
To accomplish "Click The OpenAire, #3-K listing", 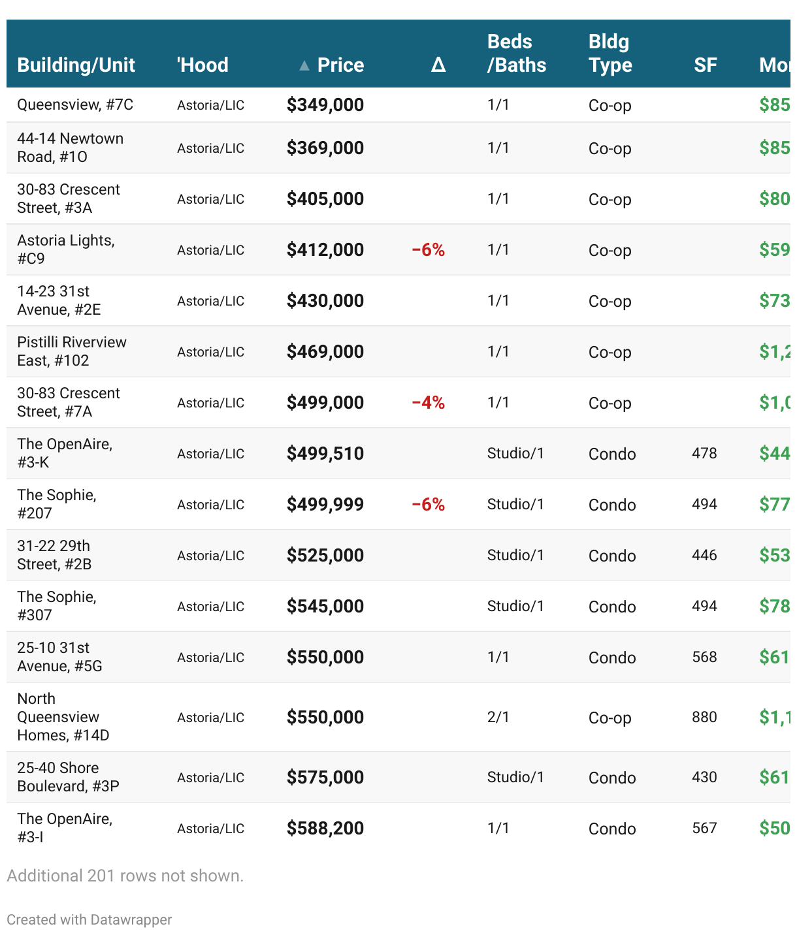I will tap(65, 453).
